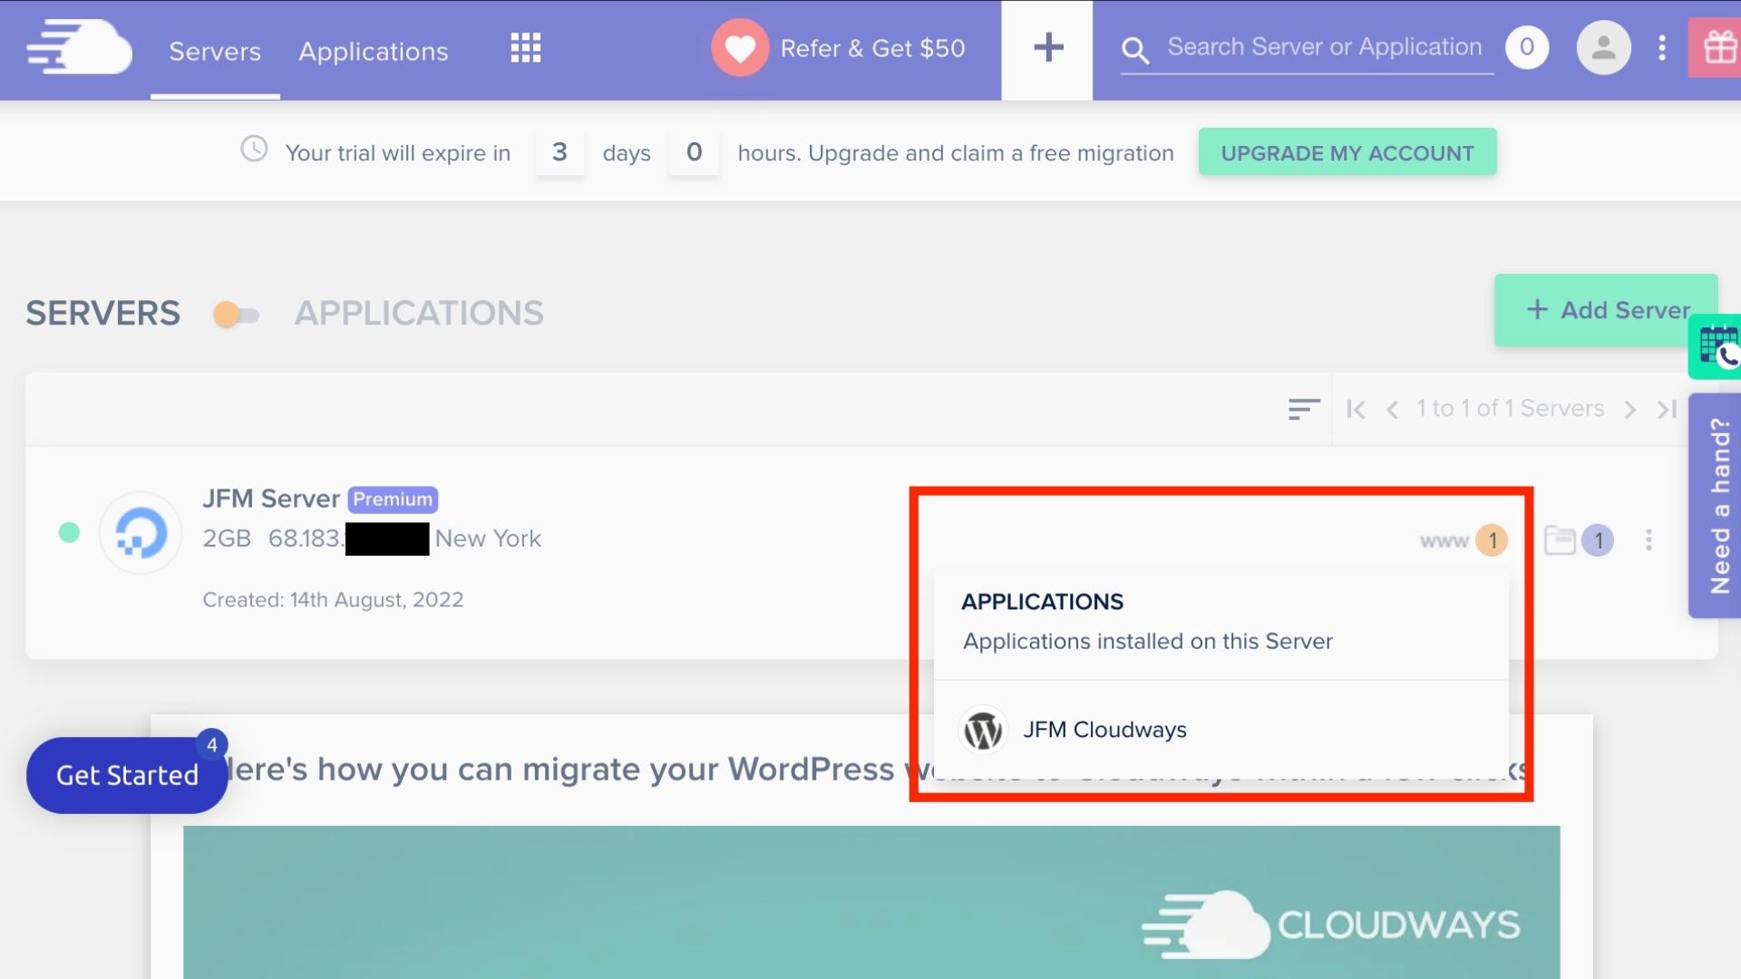The height and width of the screenshot is (979, 1741).
Task: Open the schedule call calendar icon
Action: 1717,346
